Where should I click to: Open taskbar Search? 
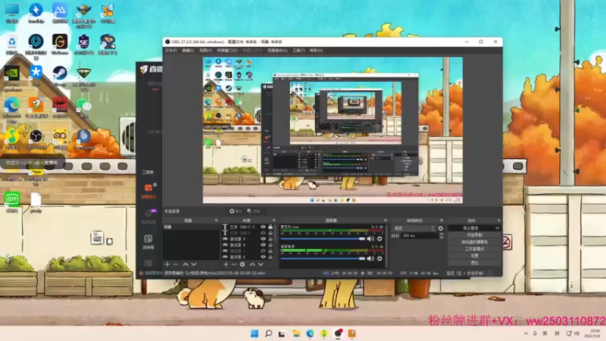click(268, 333)
